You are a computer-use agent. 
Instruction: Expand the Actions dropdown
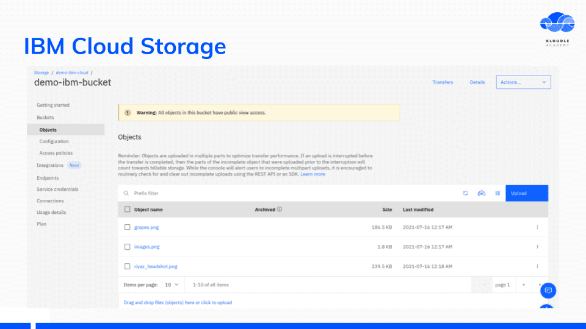pos(523,82)
